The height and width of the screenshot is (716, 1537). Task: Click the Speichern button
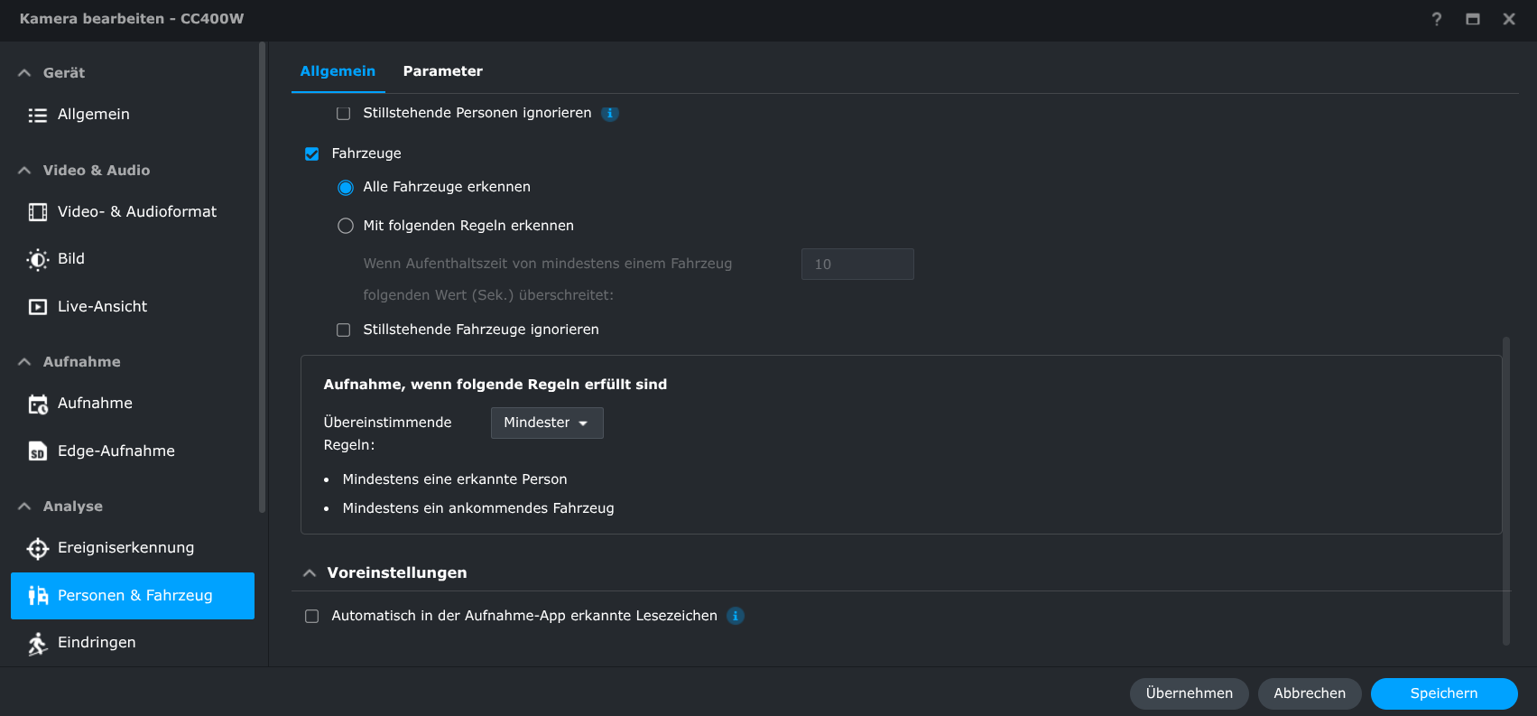1443,693
